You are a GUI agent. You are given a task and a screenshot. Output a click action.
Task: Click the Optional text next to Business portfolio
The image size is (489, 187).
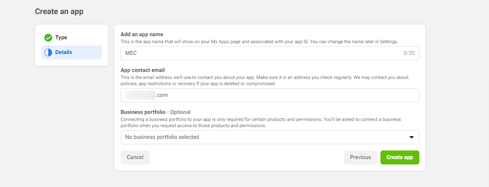click(180, 112)
